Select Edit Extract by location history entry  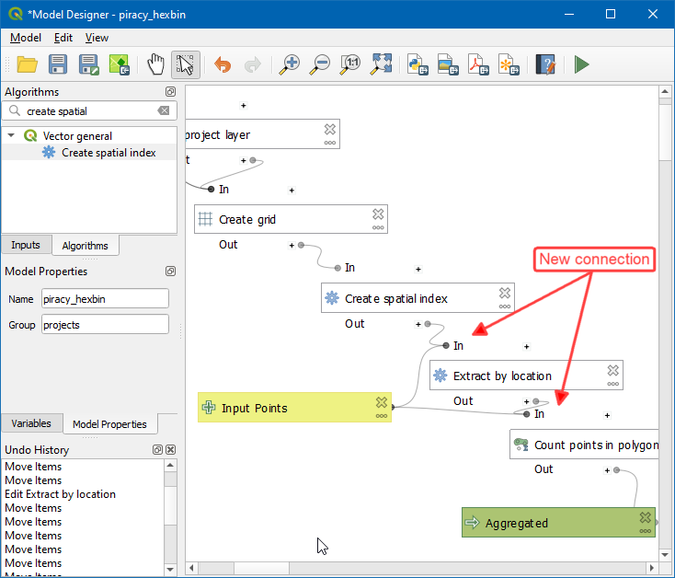(61, 494)
